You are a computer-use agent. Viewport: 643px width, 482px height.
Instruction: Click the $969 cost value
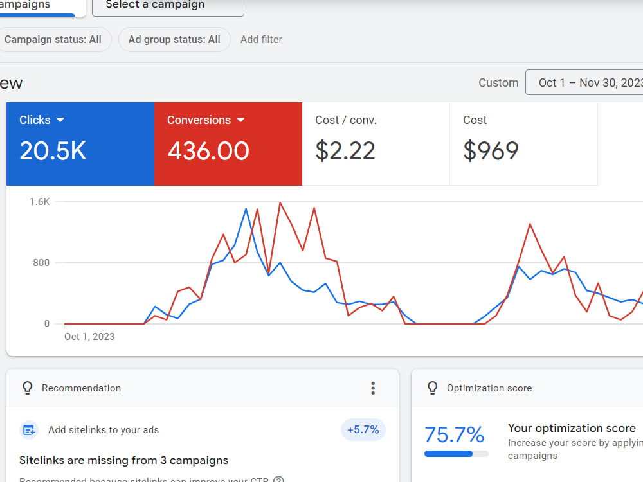[x=491, y=151]
